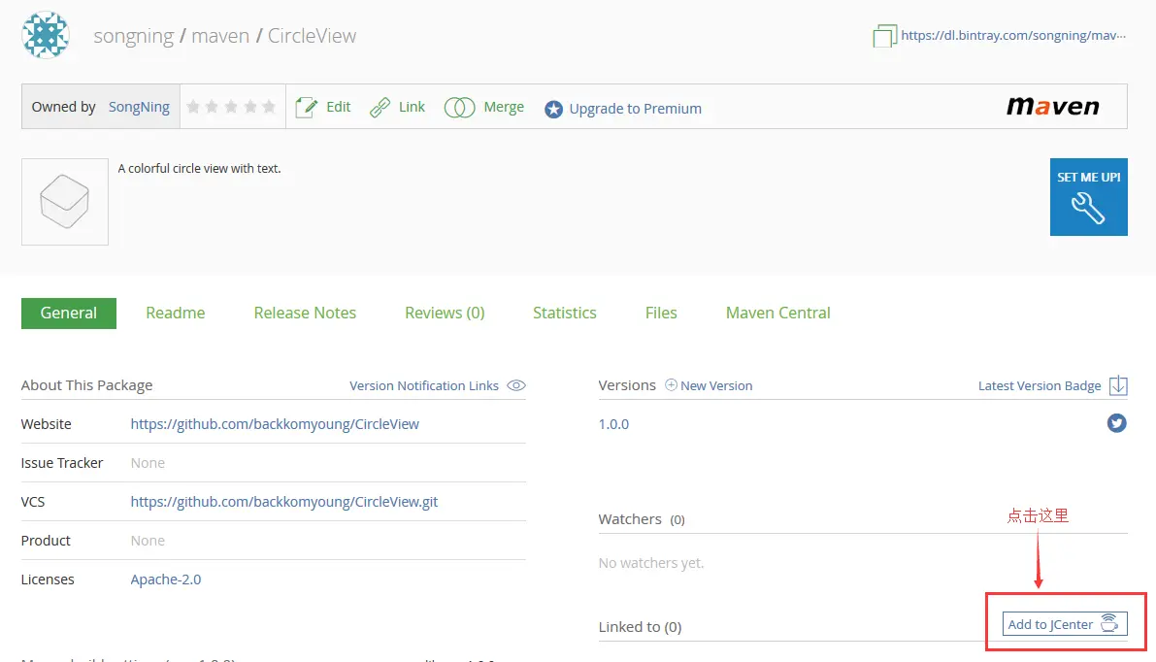The image size is (1156, 662).
Task: Open the Reviews (0) tab
Action: pos(445,314)
